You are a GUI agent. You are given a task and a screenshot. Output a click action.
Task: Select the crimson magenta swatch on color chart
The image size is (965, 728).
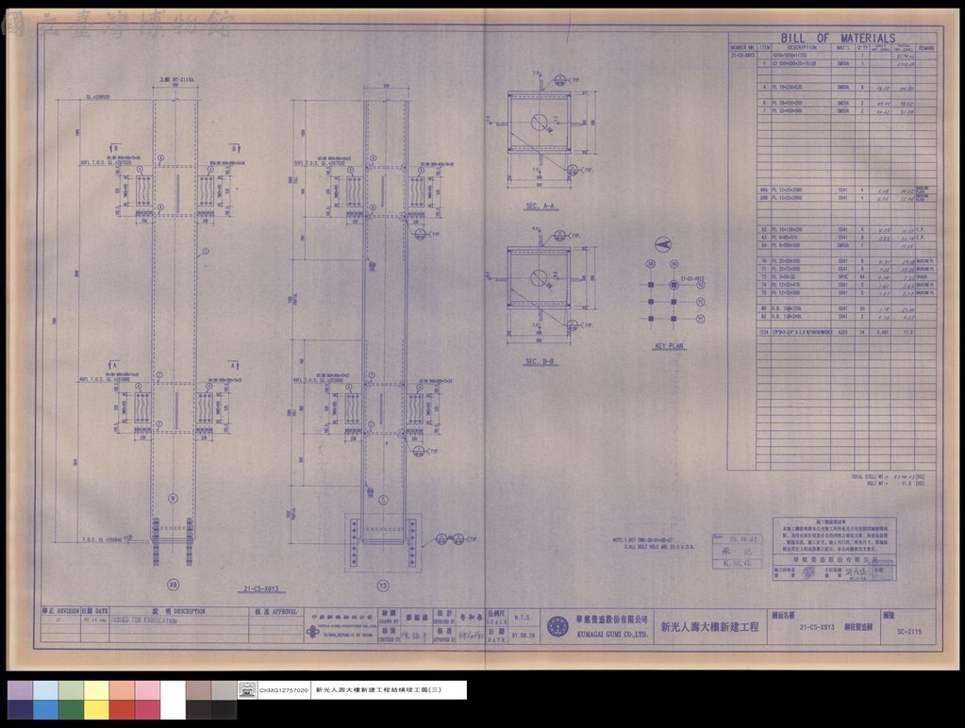coord(148,710)
